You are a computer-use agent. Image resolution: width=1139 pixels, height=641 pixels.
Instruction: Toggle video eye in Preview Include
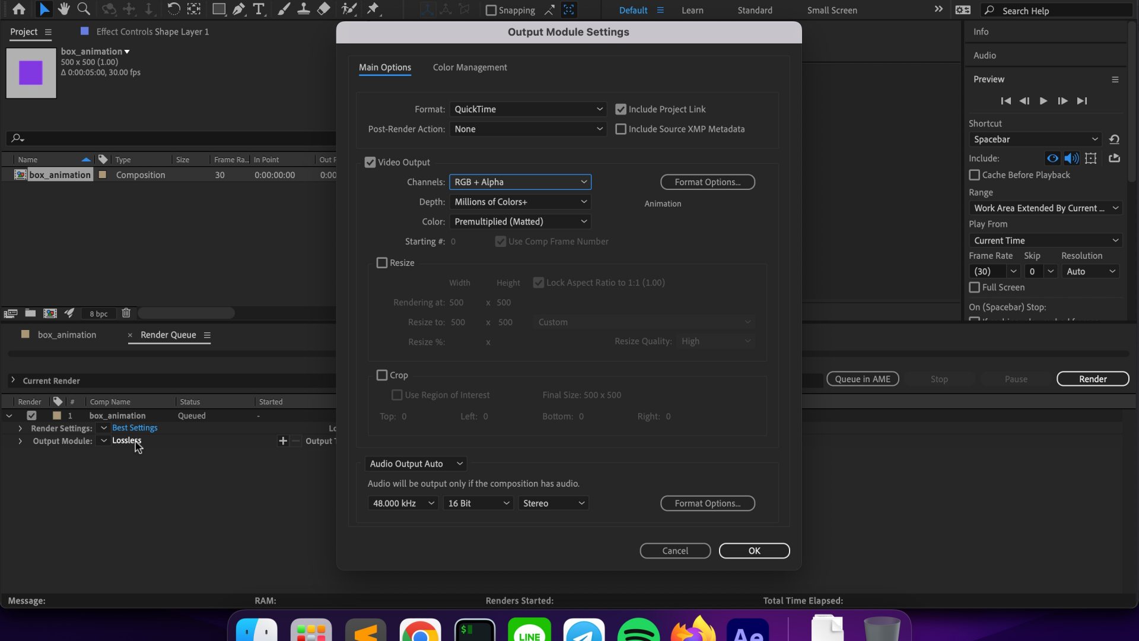point(1052,158)
